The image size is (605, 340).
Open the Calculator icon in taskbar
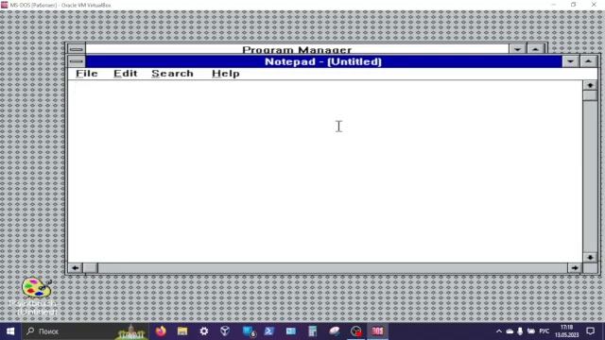313,331
